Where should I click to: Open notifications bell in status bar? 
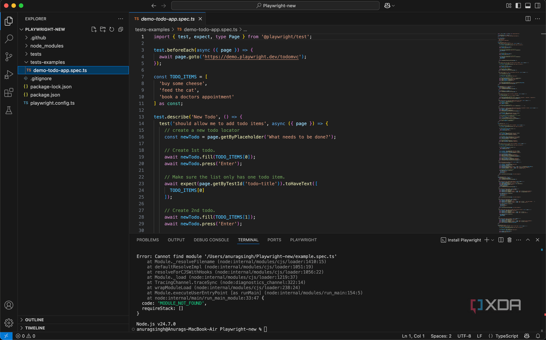tap(538, 336)
